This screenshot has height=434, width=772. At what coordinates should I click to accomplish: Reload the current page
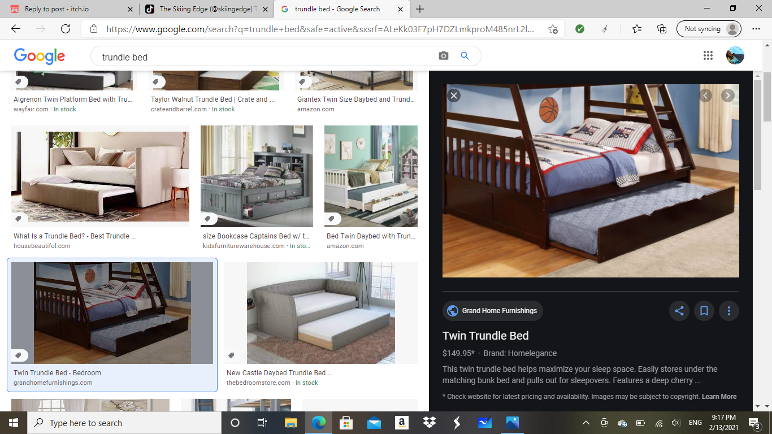tap(66, 29)
